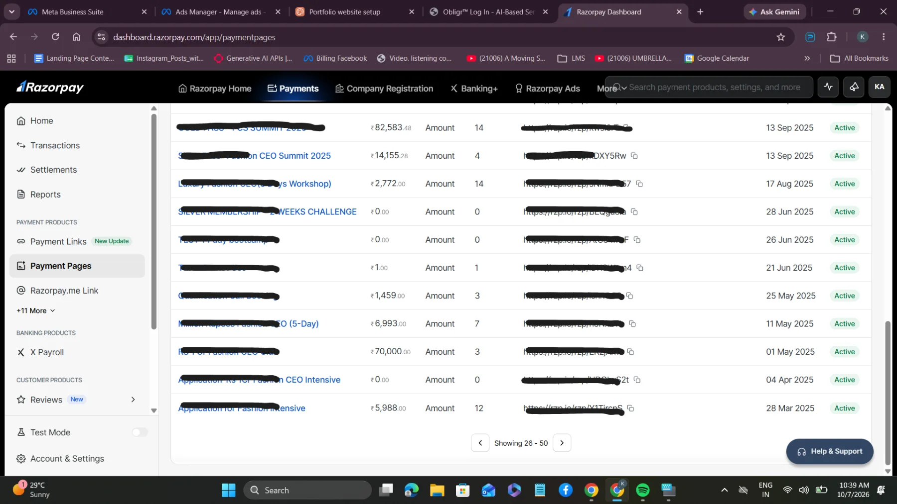Open Ask Gemini in Chrome
Image resolution: width=897 pixels, height=504 pixels.
pos(774,12)
